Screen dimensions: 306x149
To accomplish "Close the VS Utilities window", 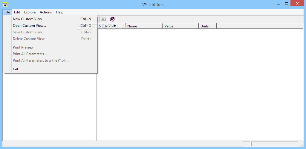I will [x=297, y=3].
